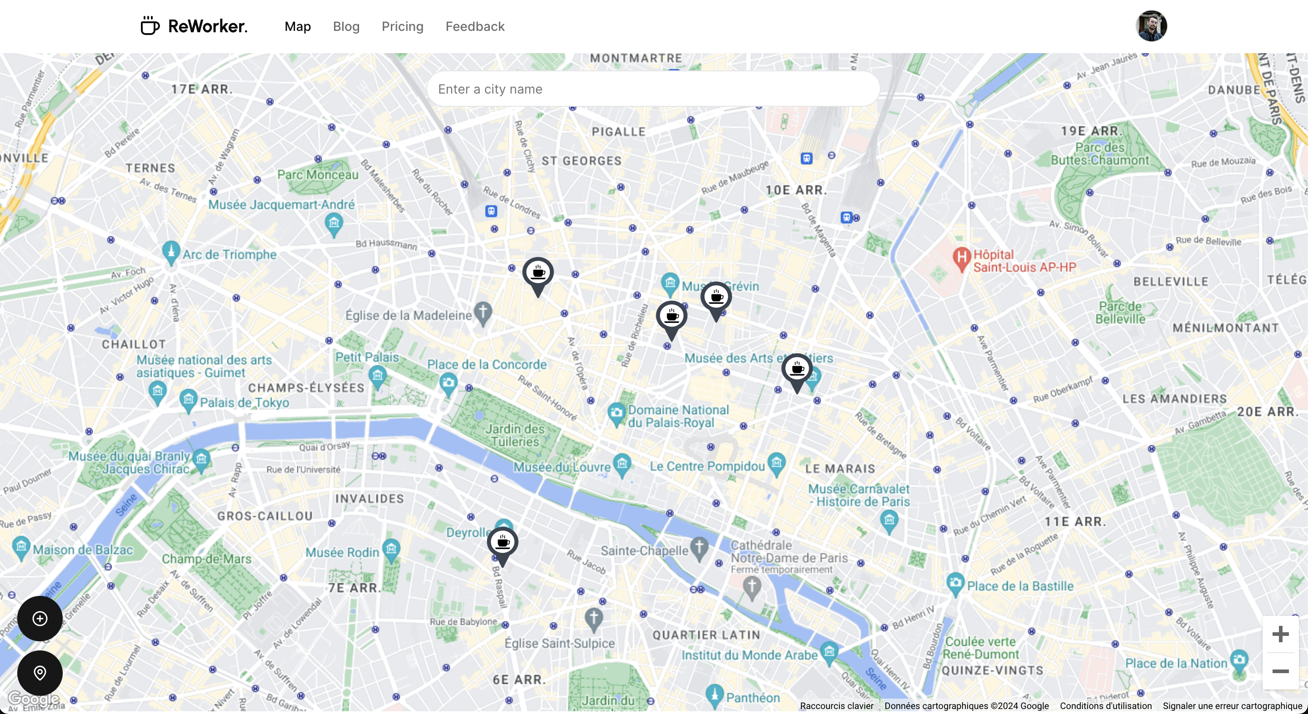Open the coffee pin near Rue de Richelieu

(x=671, y=319)
